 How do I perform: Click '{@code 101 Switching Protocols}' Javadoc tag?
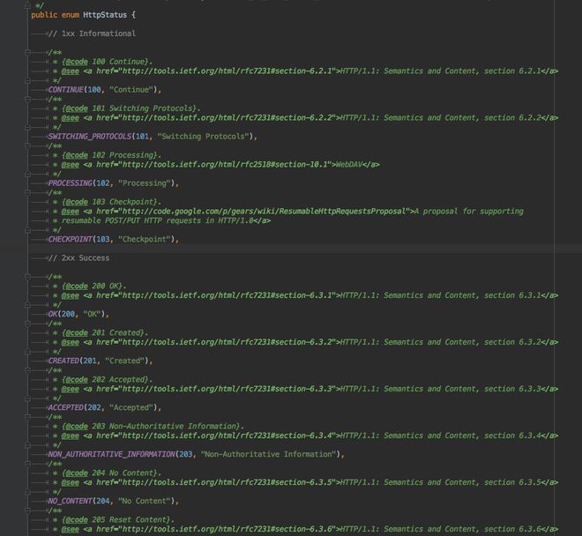coord(129,108)
